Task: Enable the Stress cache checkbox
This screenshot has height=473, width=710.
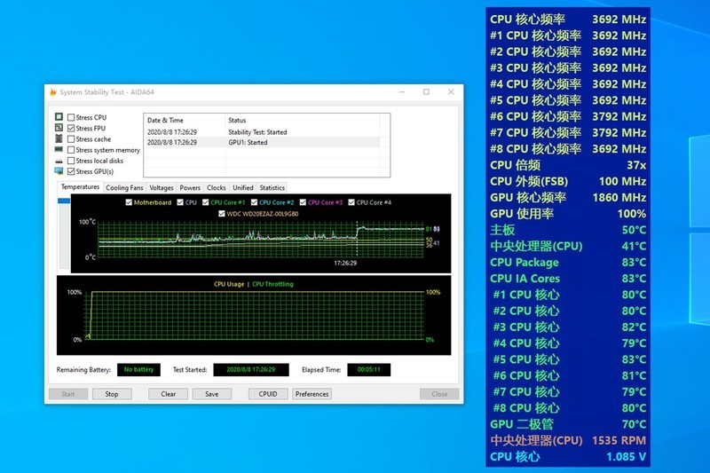Action: pyautogui.click(x=71, y=139)
